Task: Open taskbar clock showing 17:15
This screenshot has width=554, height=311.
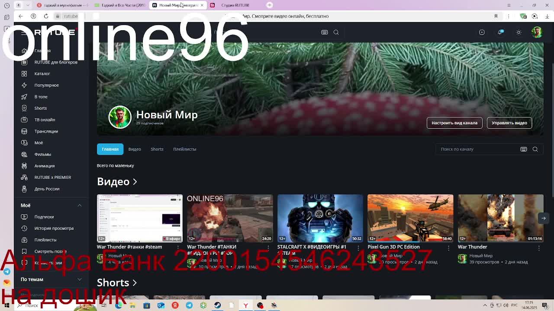Action: click(x=529, y=305)
